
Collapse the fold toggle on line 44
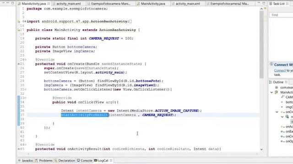[25, 145]
